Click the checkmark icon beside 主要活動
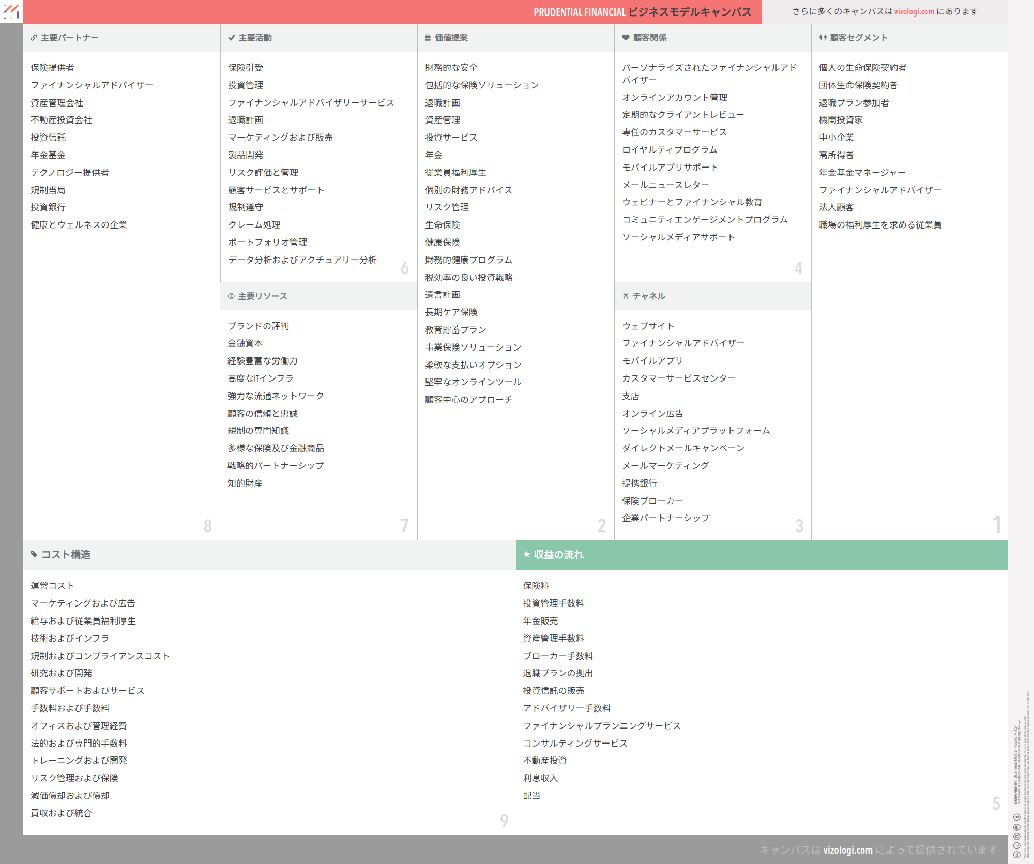The image size is (1034, 864). pos(231,38)
